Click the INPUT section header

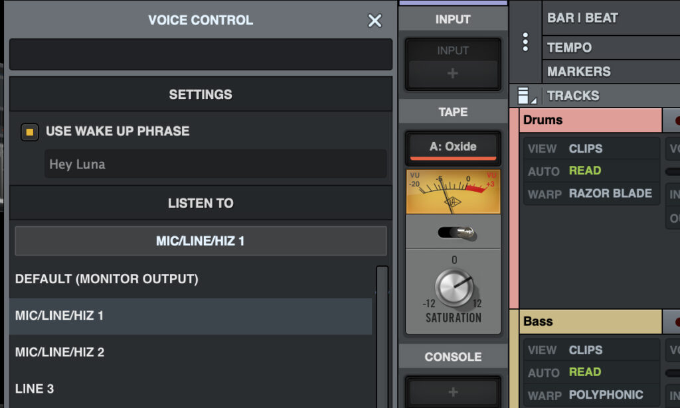point(453,19)
